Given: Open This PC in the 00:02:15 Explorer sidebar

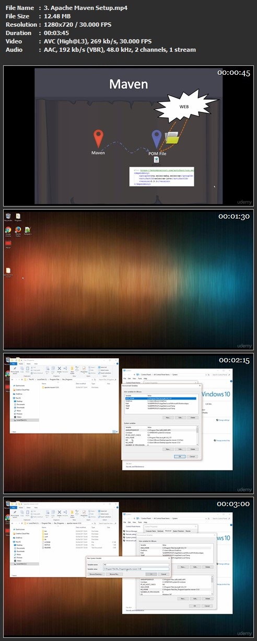Looking at the screenshot, I should point(18,398).
